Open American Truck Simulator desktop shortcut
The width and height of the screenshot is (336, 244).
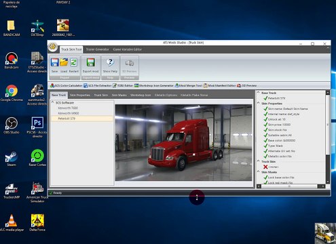37,192
